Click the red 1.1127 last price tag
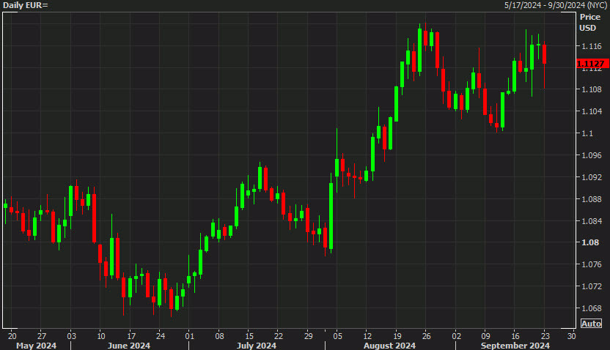The width and height of the screenshot is (610, 350). coord(592,64)
